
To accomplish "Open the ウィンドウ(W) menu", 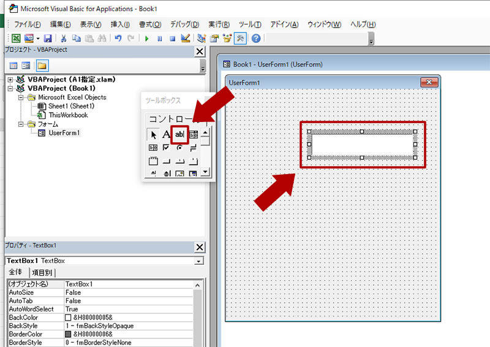I will point(324,25).
